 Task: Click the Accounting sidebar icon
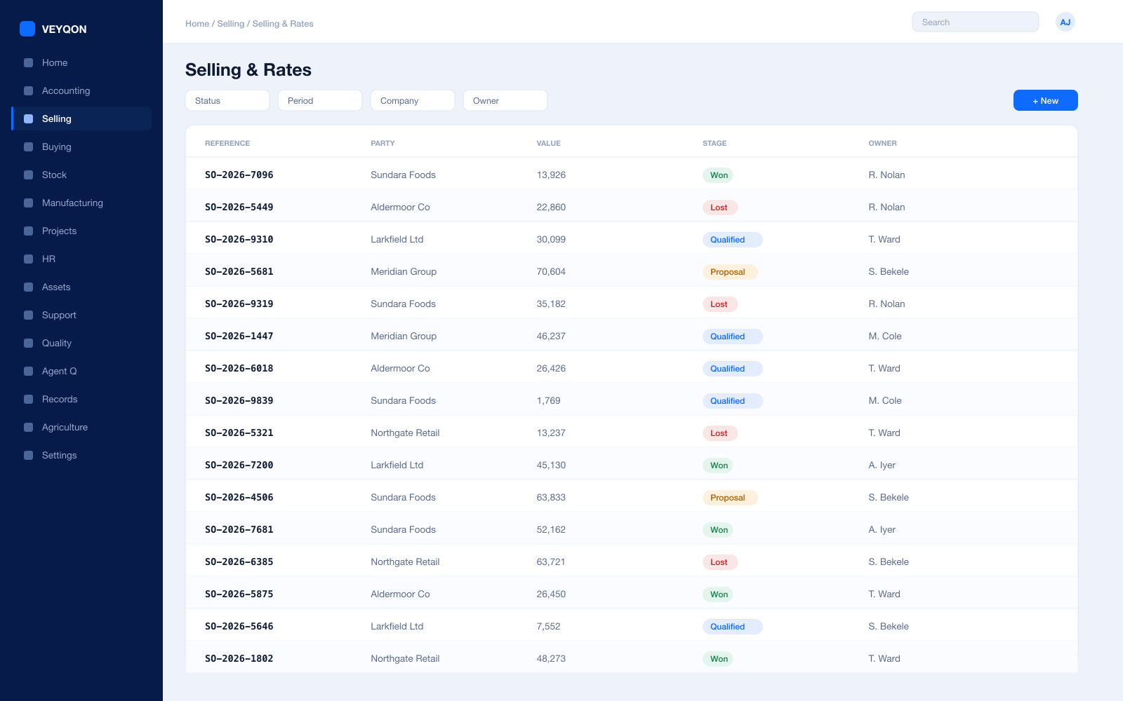click(x=28, y=90)
